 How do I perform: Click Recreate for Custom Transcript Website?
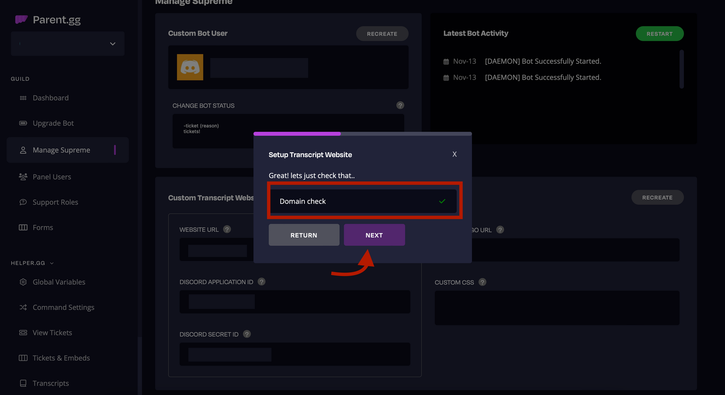pos(658,197)
